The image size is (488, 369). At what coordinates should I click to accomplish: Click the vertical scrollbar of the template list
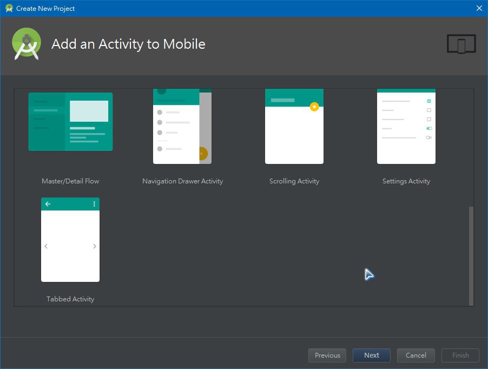[x=471, y=254]
